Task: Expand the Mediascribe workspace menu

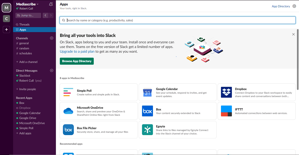Action: click(x=27, y=4)
